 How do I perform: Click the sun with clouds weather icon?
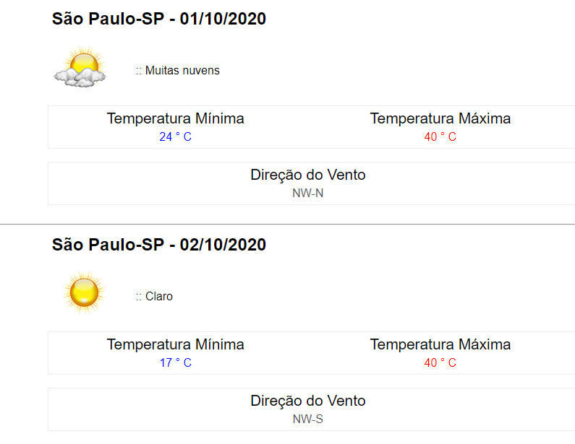tap(80, 67)
